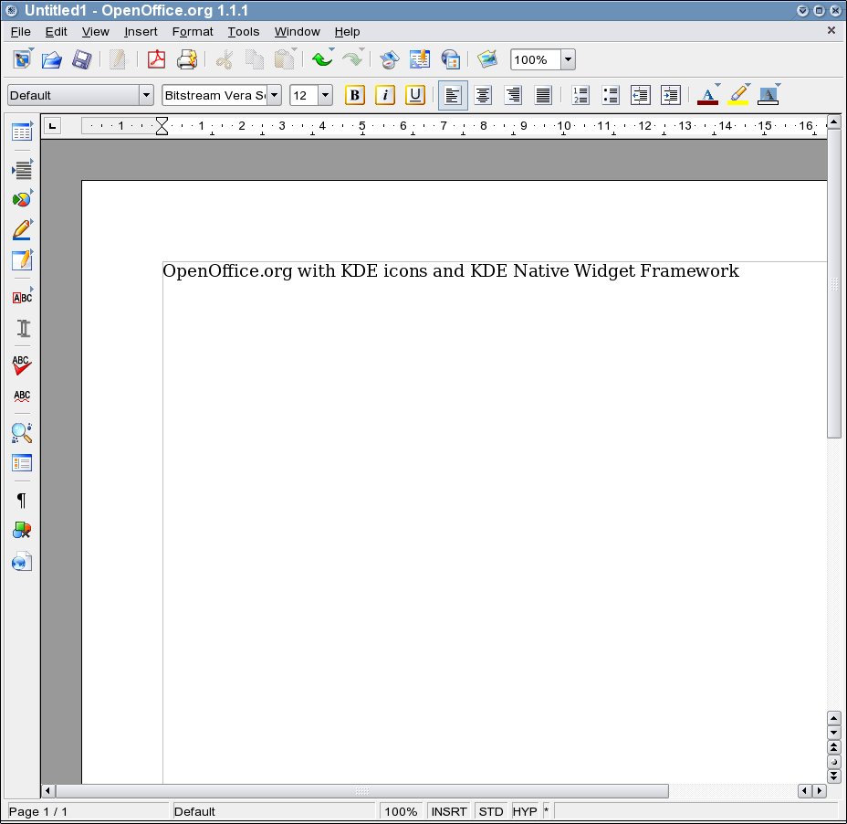Click Insert Fields icon in sidebar
The height and width of the screenshot is (824, 847).
click(22, 170)
